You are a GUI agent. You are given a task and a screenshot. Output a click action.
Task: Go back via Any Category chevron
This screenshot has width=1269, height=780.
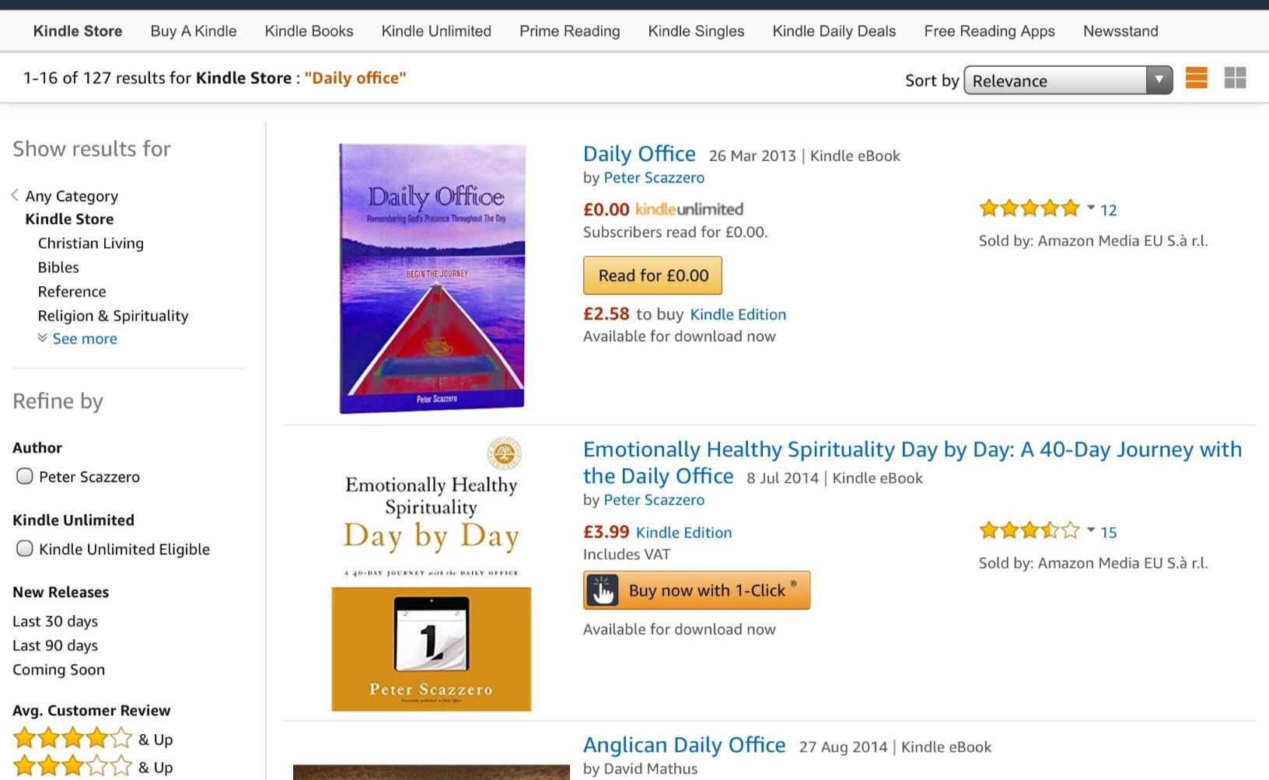[x=13, y=194]
